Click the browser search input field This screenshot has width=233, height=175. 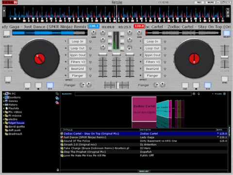tap(133, 94)
